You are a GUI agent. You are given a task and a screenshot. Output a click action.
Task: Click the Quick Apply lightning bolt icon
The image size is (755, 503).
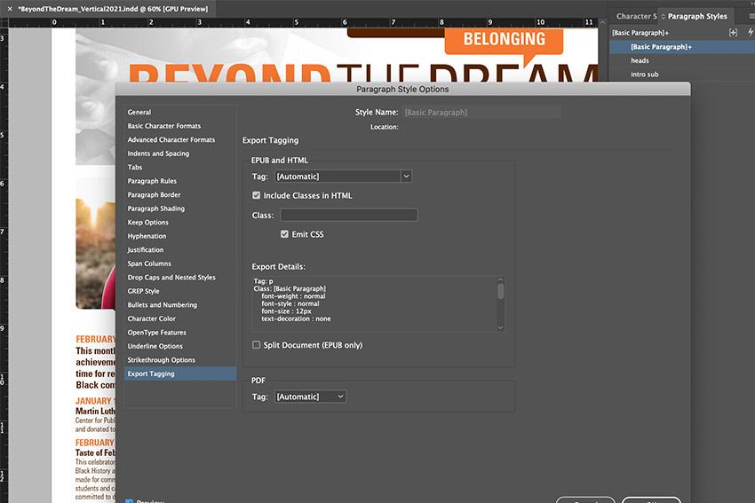[751, 33]
